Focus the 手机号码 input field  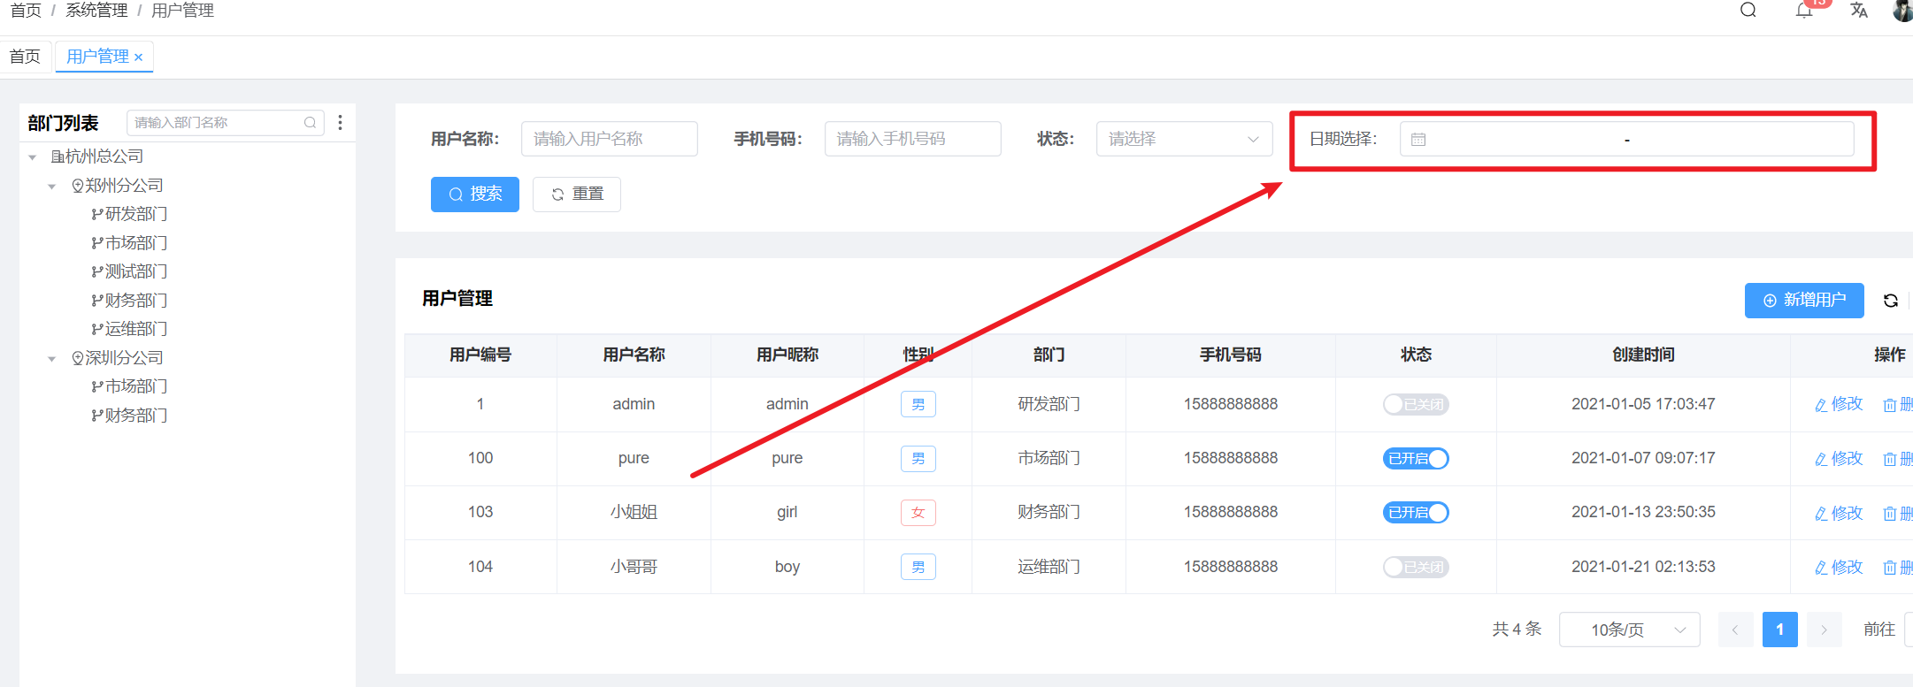click(913, 139)
